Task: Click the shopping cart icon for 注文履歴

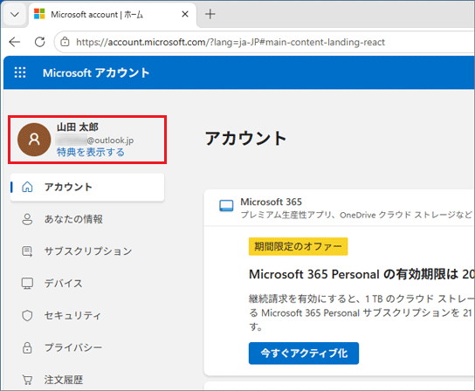Action: point(27,380)
